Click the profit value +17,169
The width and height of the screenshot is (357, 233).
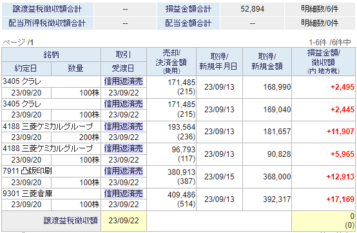[340, 199]
